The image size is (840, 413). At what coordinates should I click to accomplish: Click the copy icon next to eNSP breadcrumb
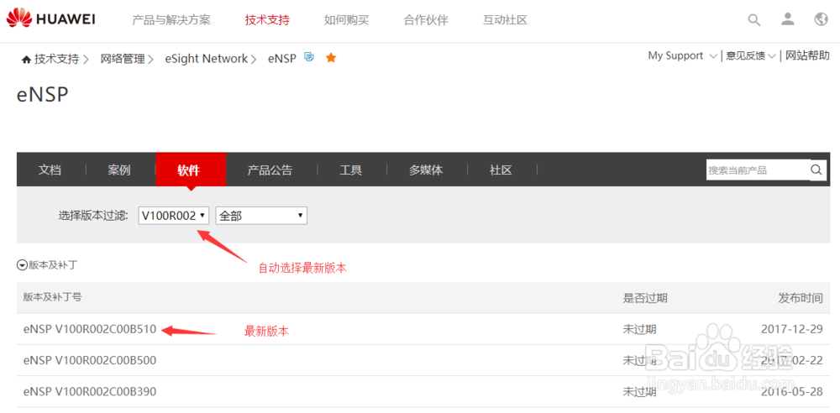click(309, 57)
